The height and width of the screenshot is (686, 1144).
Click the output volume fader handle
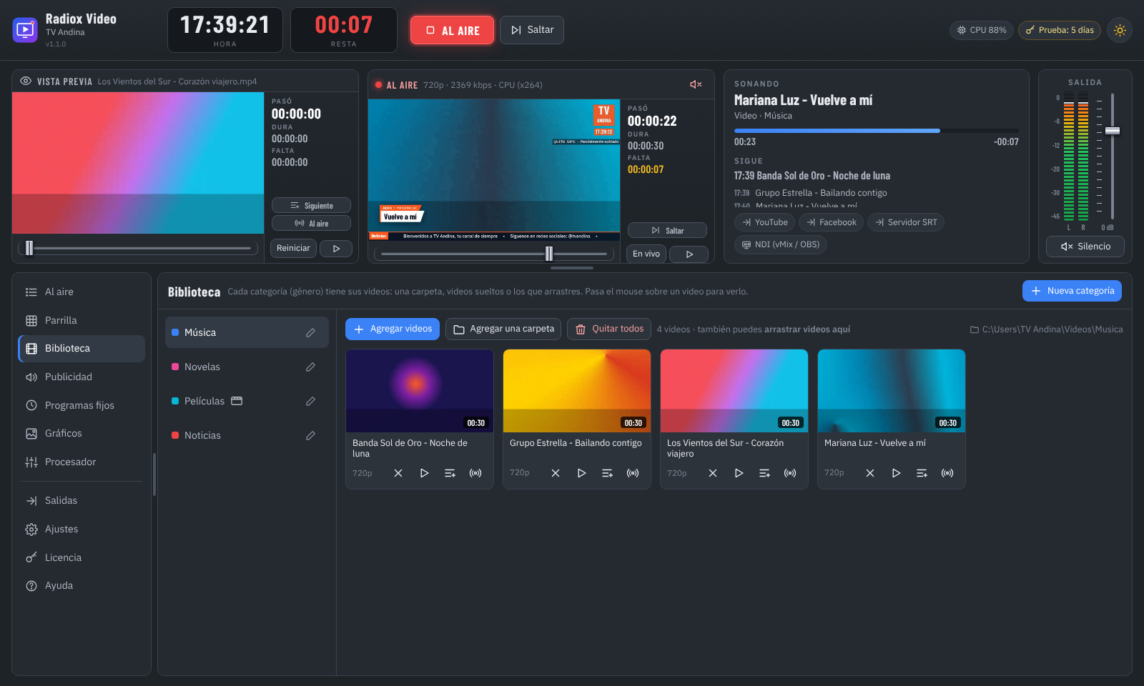pos(1113,131)
